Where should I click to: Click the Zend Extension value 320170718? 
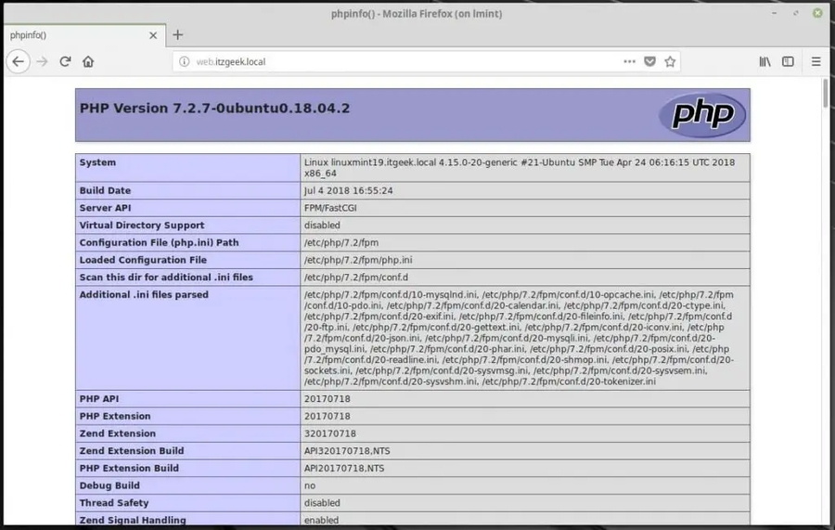click(x=329, y=433)
